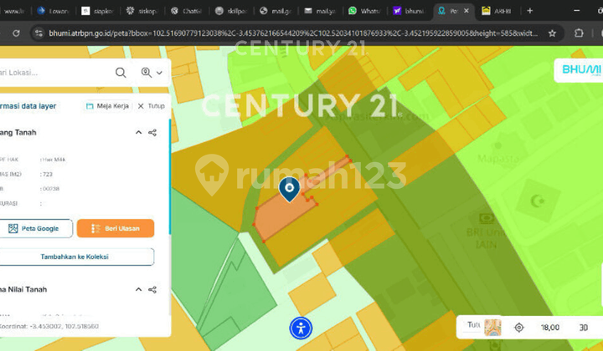This screenshot has width=603, height=351.
Task: Switch to the siapker tab
Action: [98, 11]
